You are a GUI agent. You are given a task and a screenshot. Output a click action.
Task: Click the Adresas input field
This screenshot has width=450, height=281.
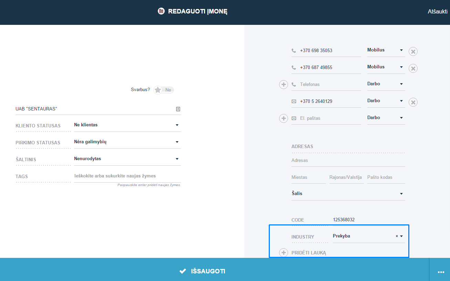[348, 161]
